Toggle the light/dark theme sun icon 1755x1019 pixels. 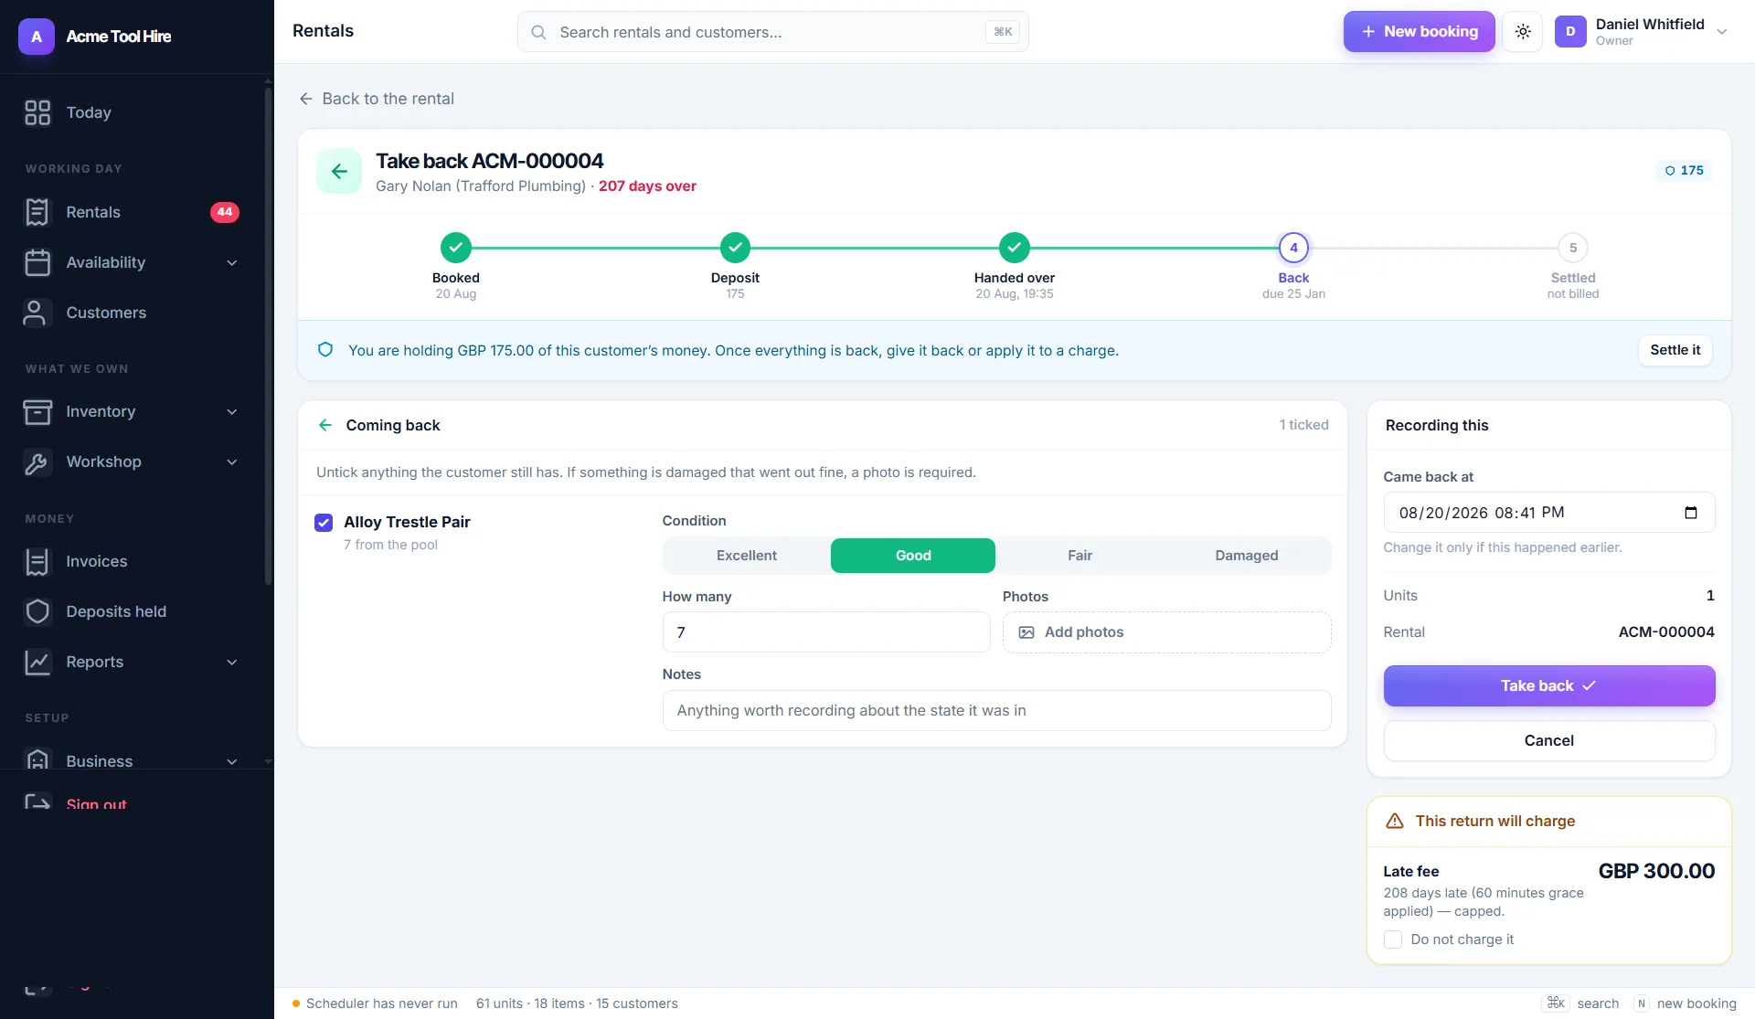click(1523, 32)
